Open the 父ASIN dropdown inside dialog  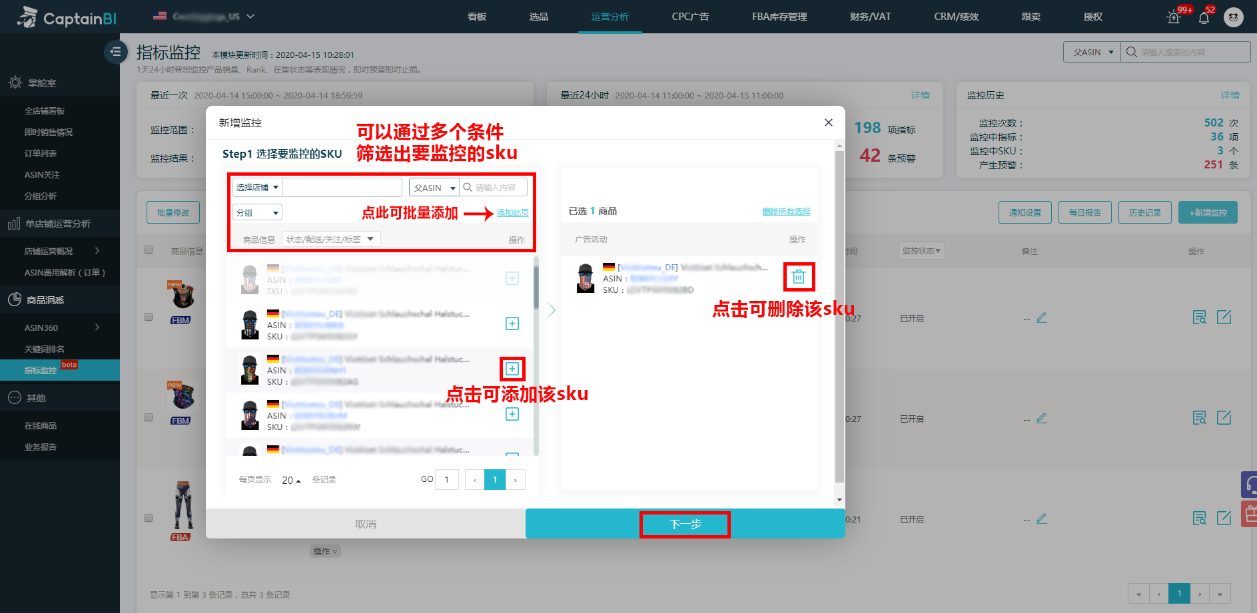434,188
